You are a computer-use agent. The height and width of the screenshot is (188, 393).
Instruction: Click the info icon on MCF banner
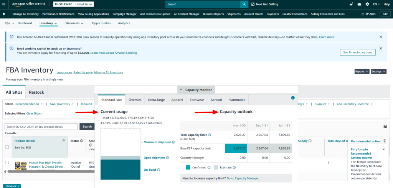[12, 37]
